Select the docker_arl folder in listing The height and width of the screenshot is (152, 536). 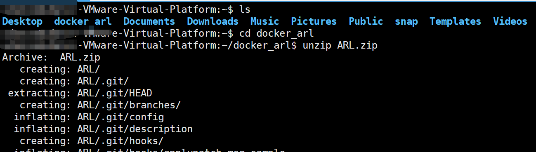(x=83, y=21)
